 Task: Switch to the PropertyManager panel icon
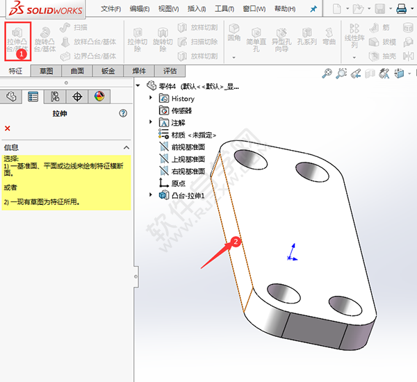[33, 97]
